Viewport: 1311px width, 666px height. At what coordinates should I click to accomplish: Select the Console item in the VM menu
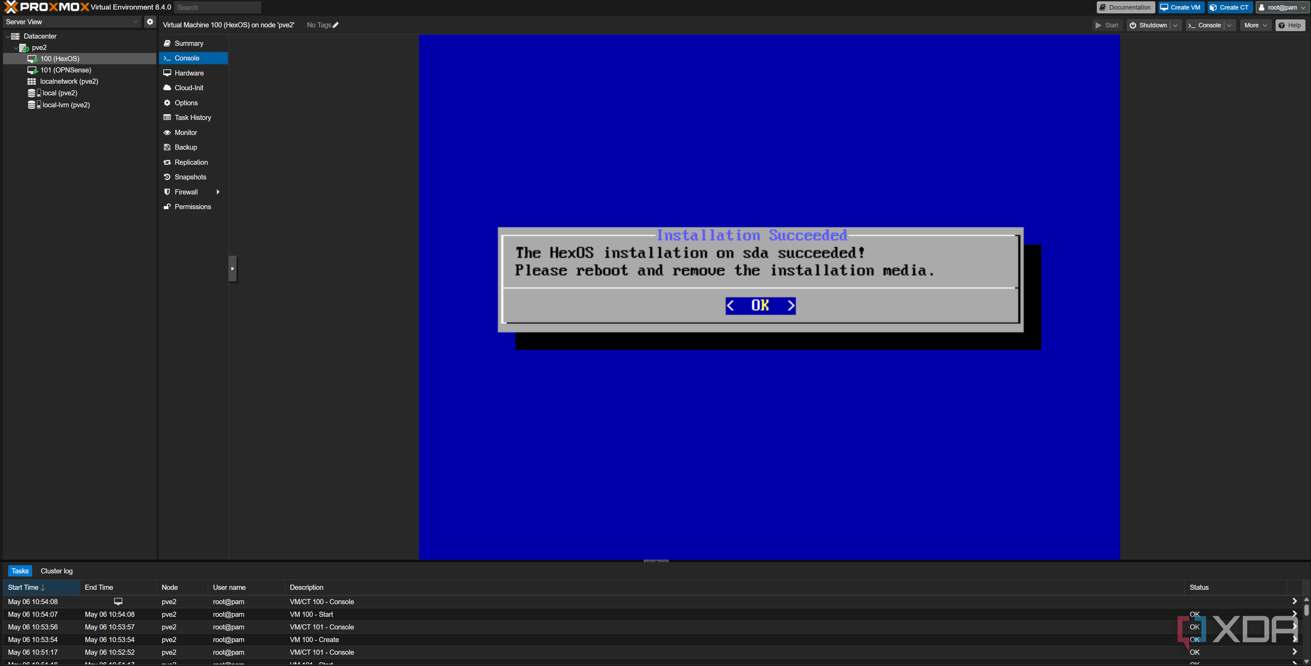193,58
